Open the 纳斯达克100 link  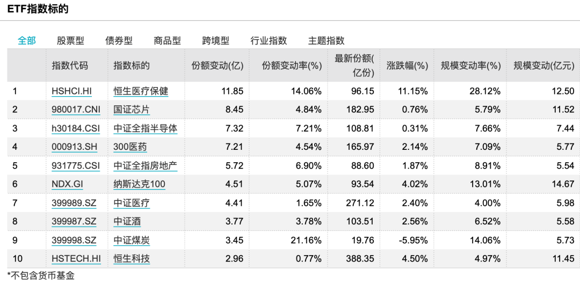click(139, 184)
